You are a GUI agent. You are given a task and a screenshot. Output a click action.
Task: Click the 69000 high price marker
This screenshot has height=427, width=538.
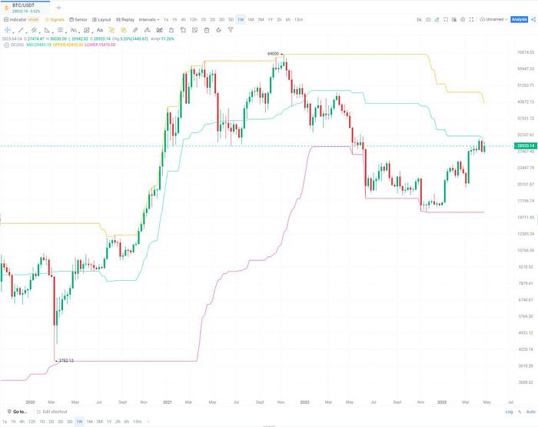273,54
